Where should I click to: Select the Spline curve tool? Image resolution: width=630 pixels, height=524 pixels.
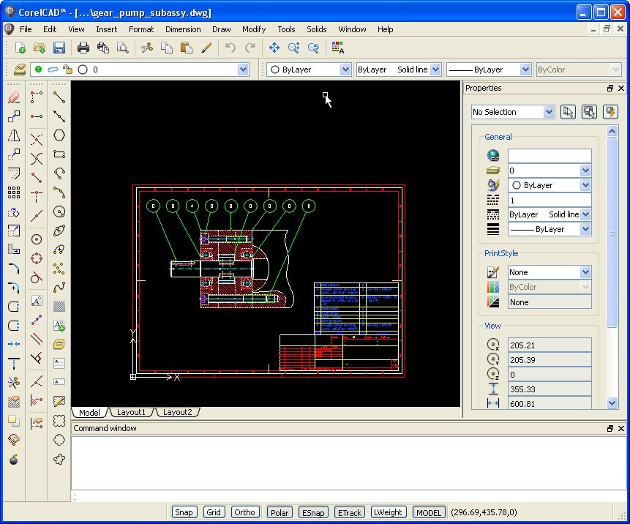click(59, 288)
